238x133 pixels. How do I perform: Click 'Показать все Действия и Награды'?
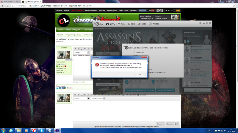coord(140,90)
